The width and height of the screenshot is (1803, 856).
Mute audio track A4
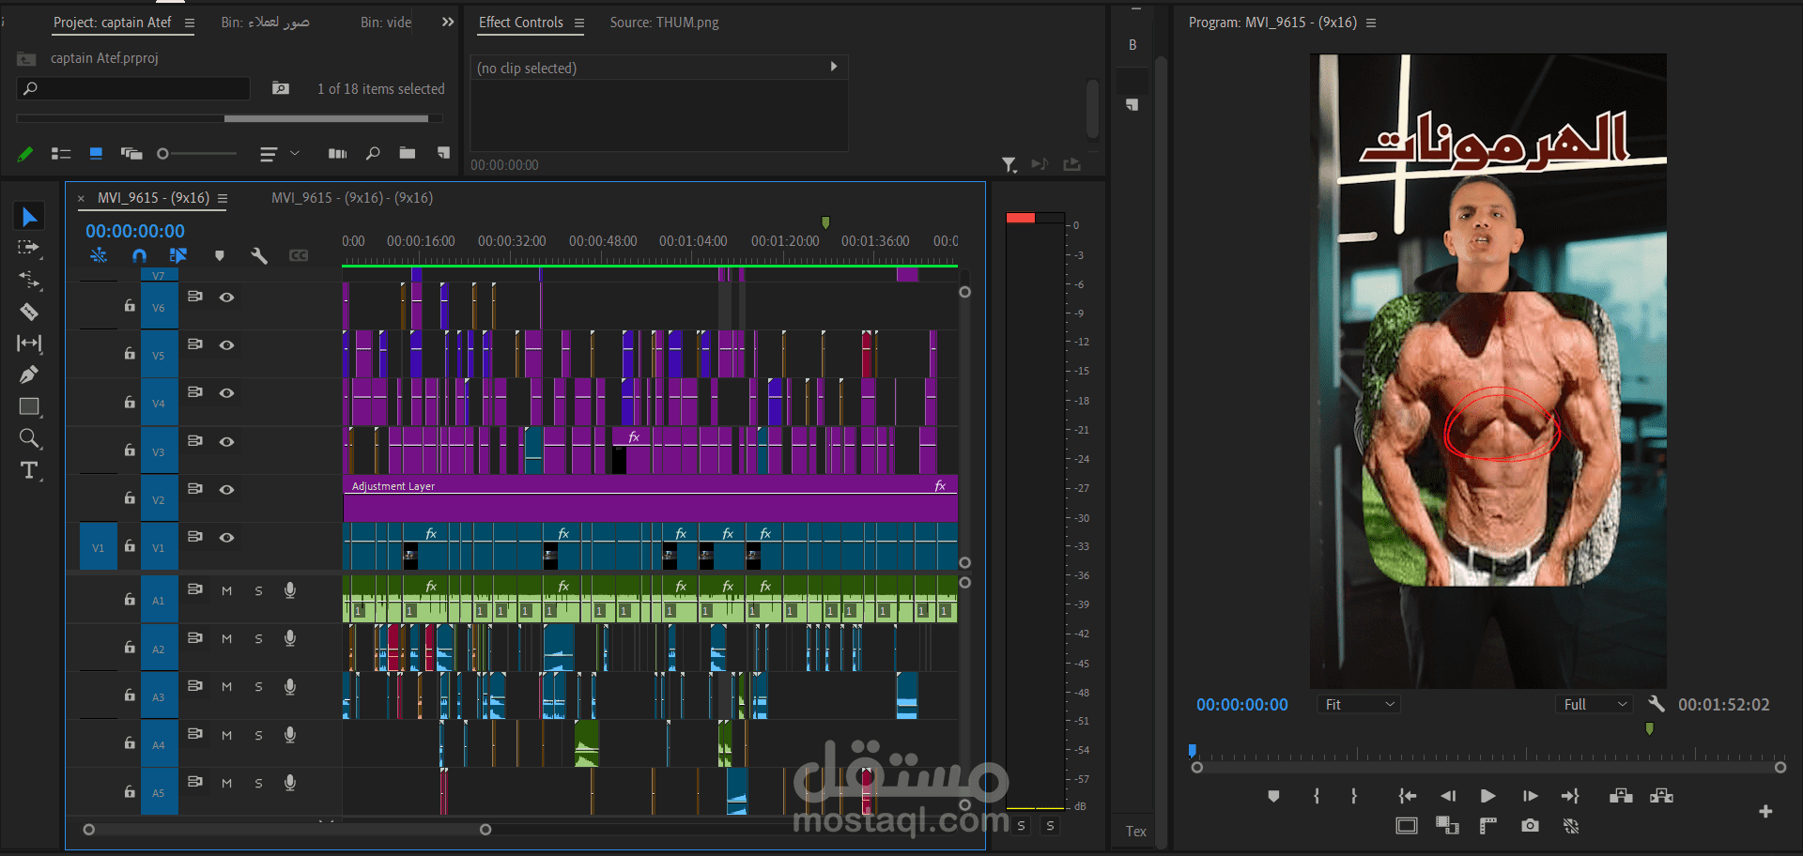(x=226, y=736)
